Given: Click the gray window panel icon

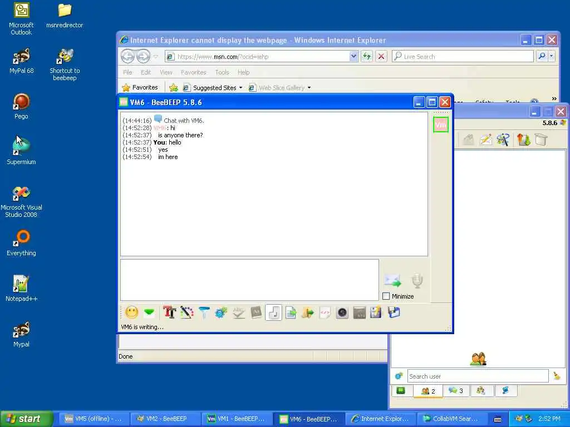Looking at the screenshot, I should point(359,312).
